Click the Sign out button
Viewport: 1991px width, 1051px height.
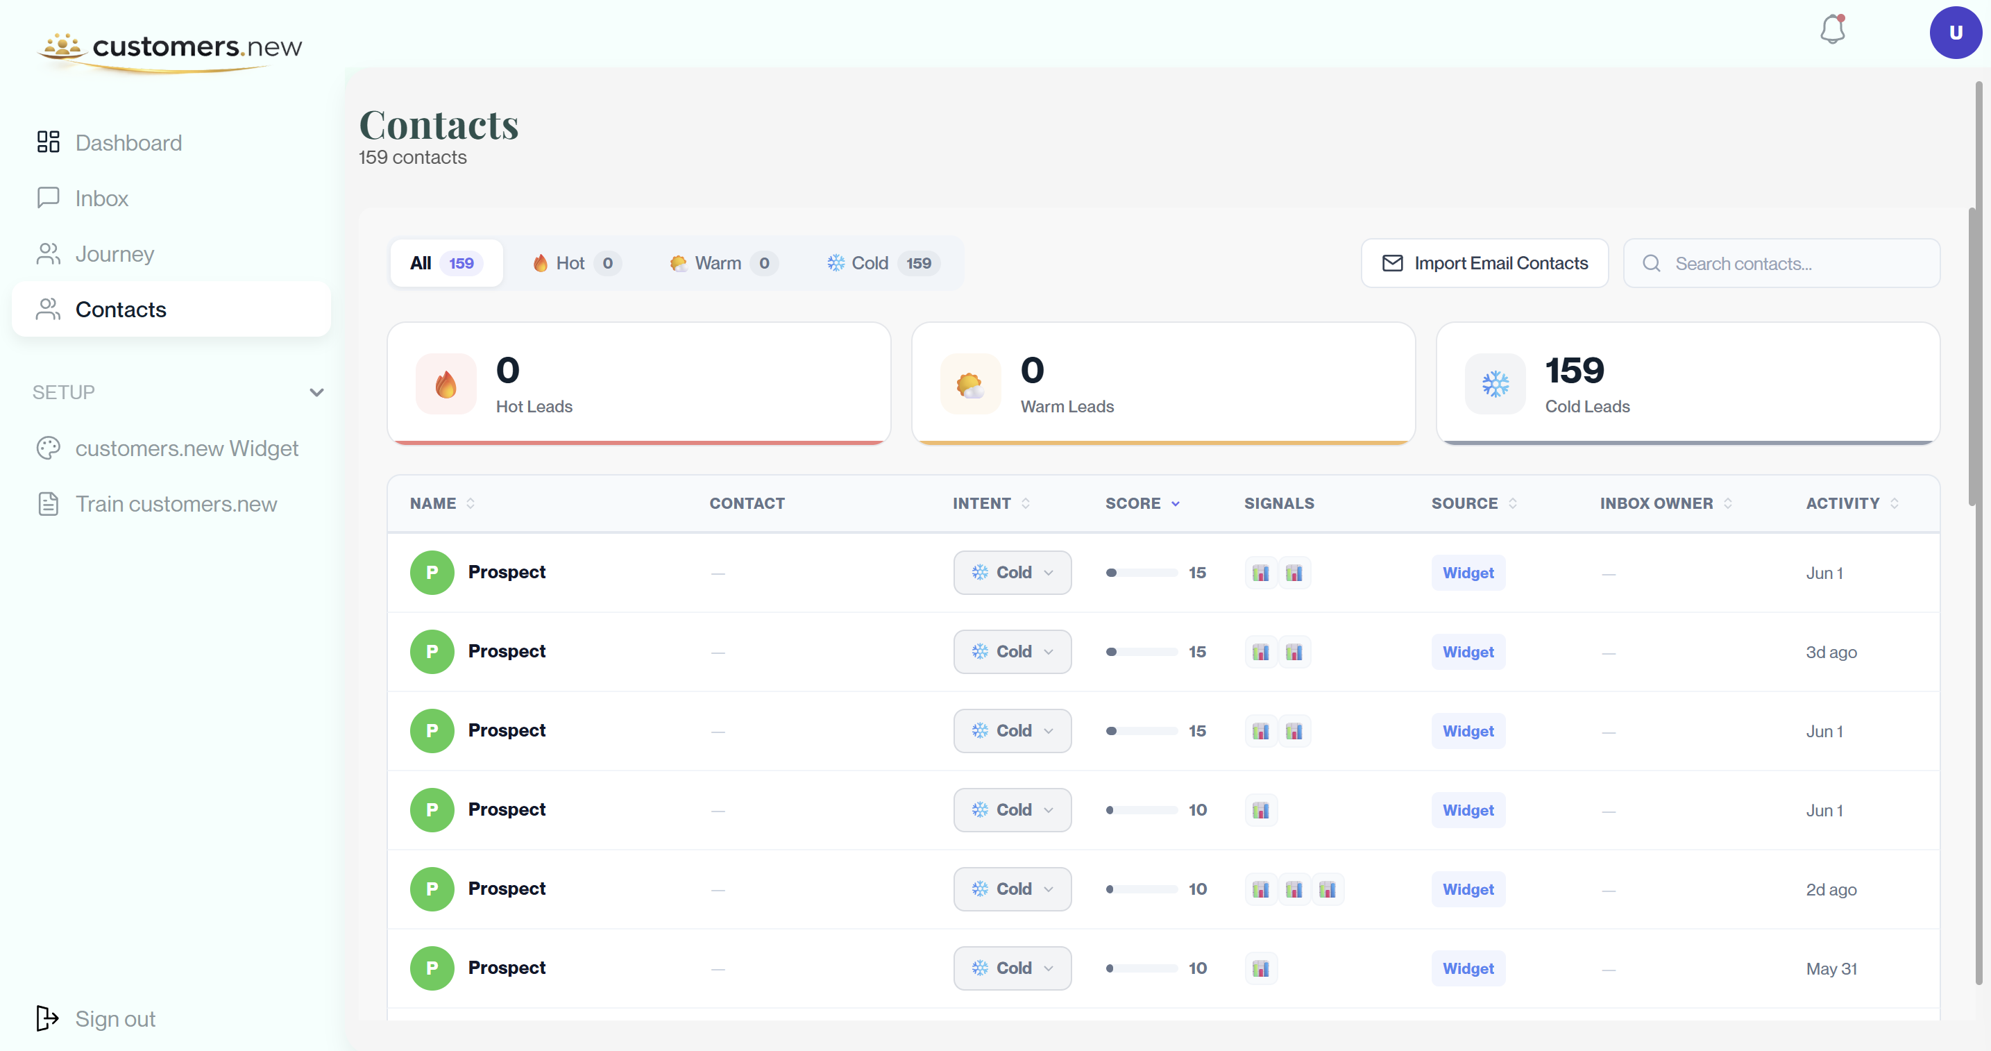(x=96, y=1018)
